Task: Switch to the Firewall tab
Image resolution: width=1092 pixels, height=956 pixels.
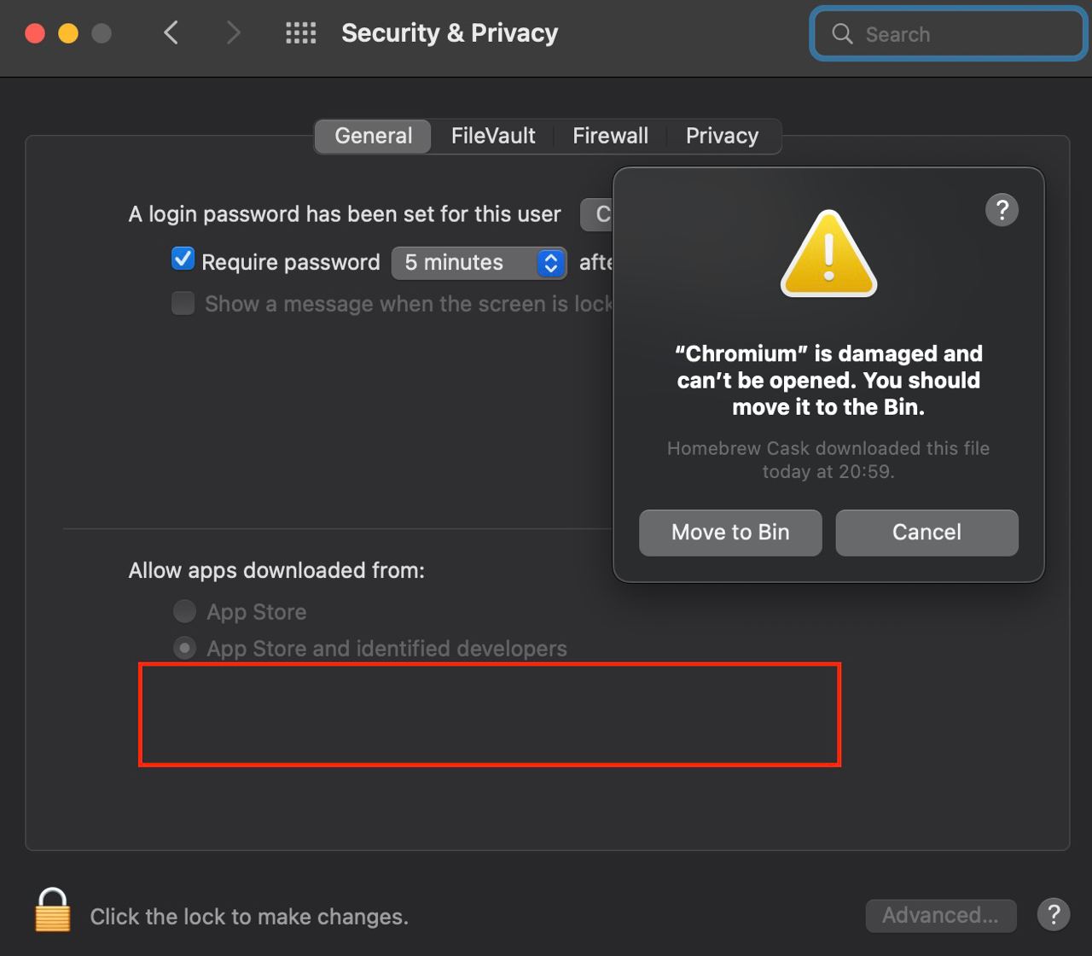Action: tap(610, 136)
